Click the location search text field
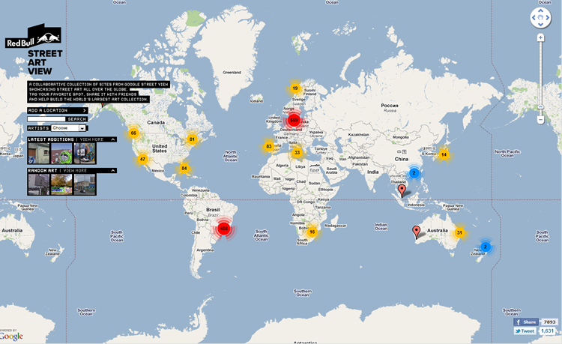The image size is (562, 344). pos(46,119)
